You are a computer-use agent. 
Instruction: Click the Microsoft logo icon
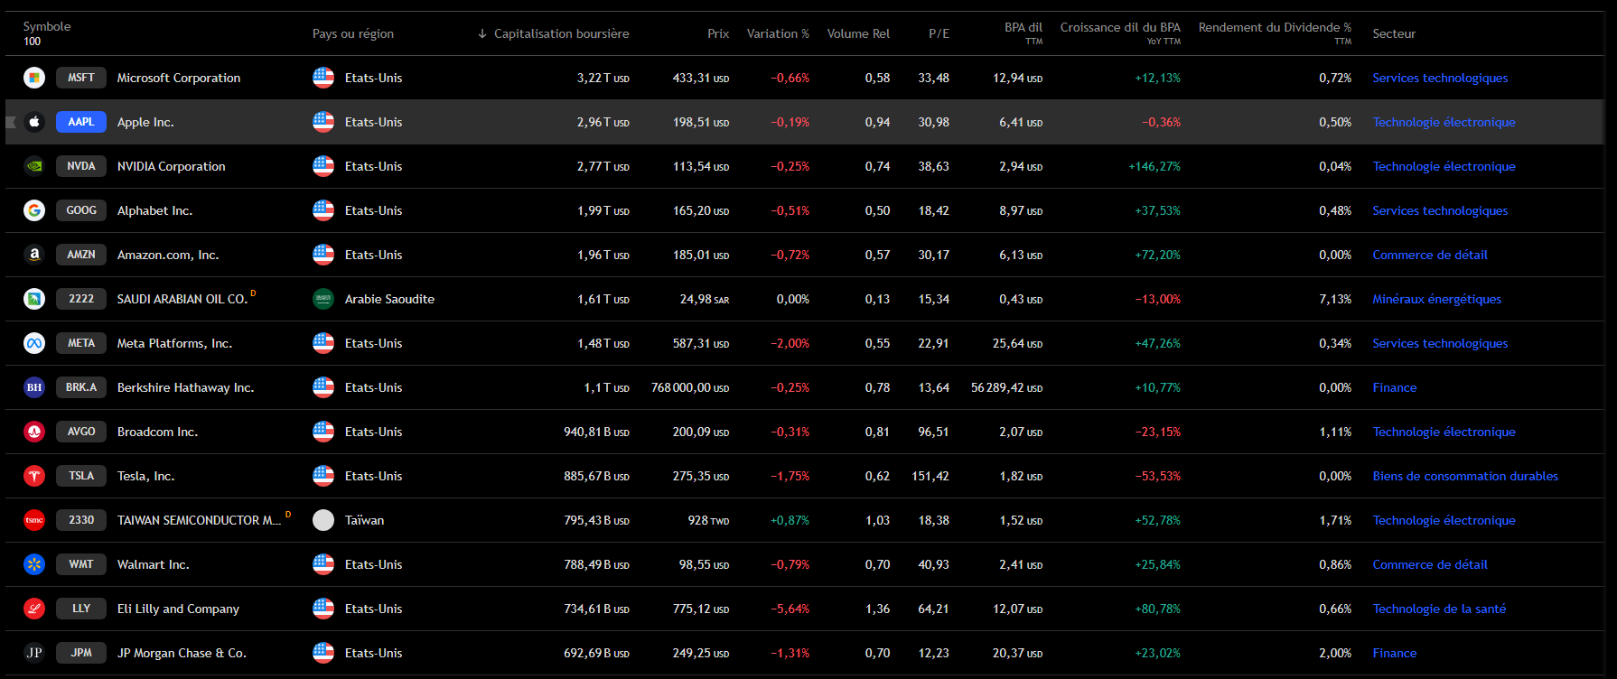[x=34, y=78]
